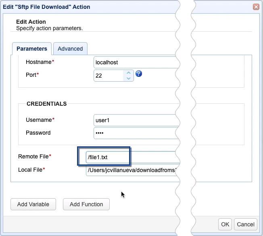This screenshot has width=263, height=236.
Task: Click the dialog title bar text
Action: (47, 7)
